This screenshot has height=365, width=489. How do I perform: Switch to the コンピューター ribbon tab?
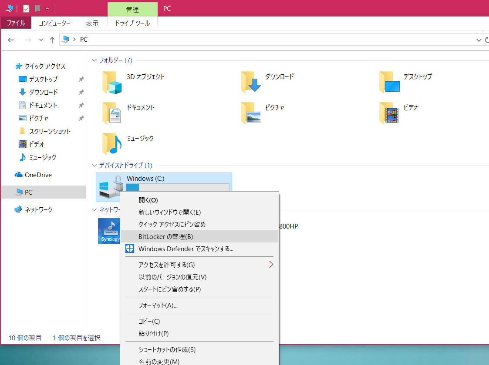coord(54,23)
